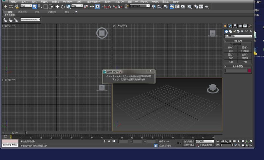Activate the Select Object tool

click(35, 6)
